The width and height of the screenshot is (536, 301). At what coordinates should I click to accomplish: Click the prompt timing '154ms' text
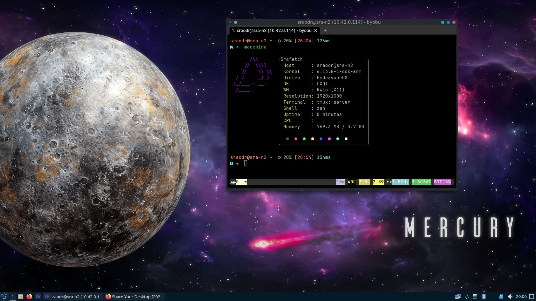(324, 157)
